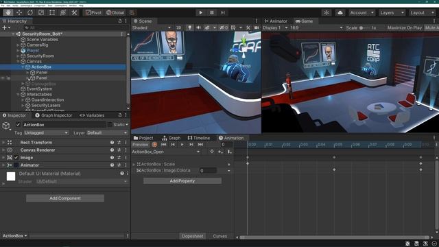
Task: Play the animation clip
Action: [x=182, y=145]
